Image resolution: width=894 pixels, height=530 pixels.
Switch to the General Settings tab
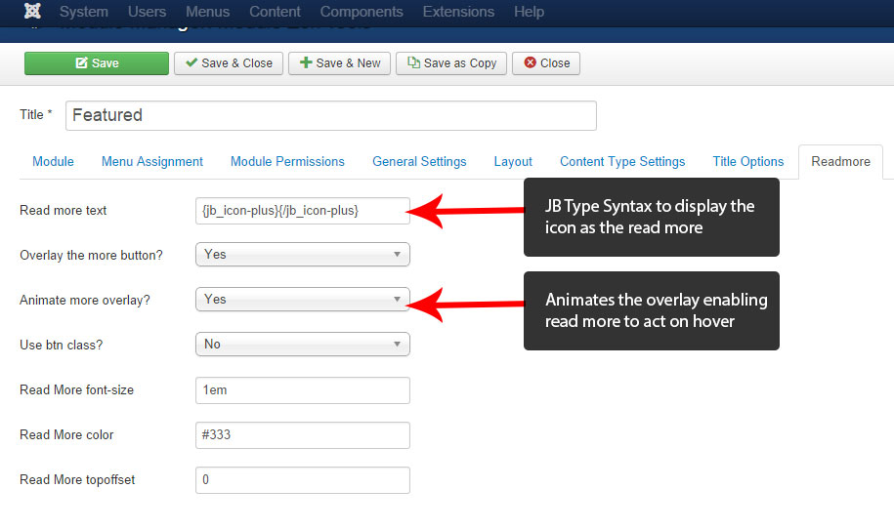point(419,162)
